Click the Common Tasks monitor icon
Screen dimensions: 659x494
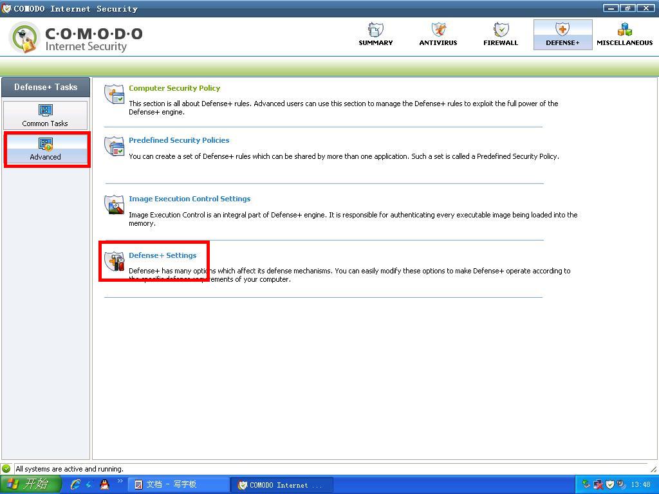(46, 110)
